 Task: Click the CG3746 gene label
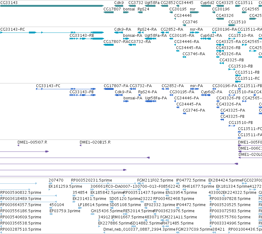pos(190,22)
